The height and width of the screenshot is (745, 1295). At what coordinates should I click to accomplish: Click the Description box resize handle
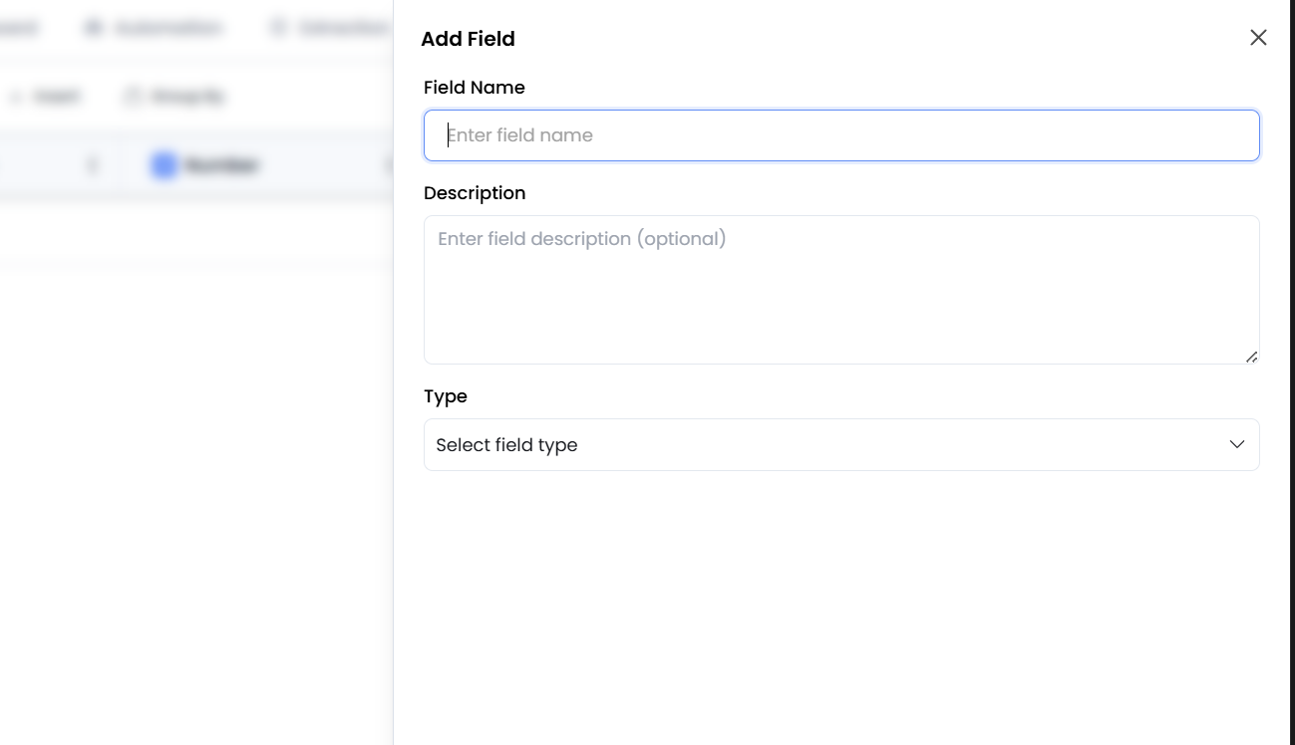[x=1251, y=357]
